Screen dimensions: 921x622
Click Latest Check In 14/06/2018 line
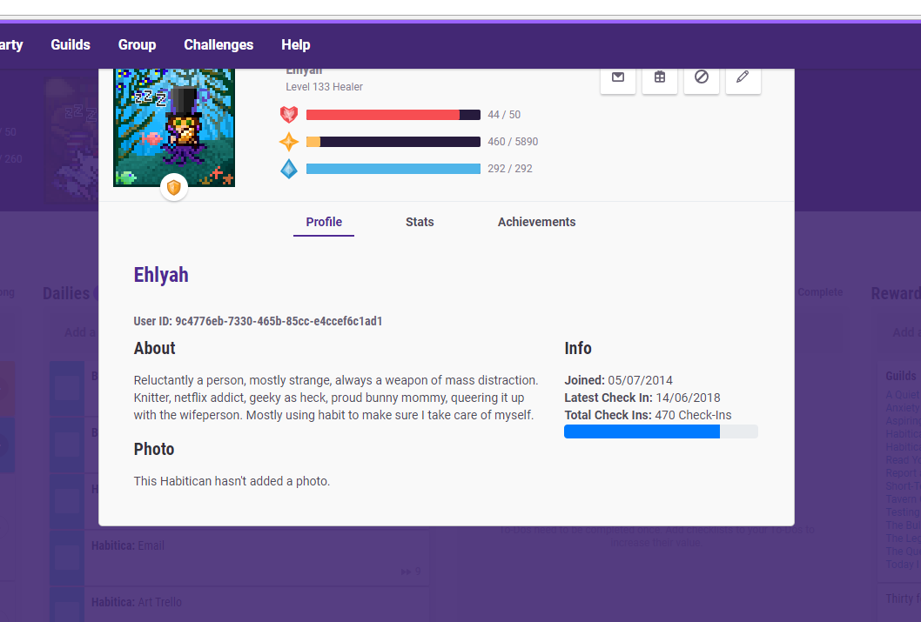click(642, 398)
